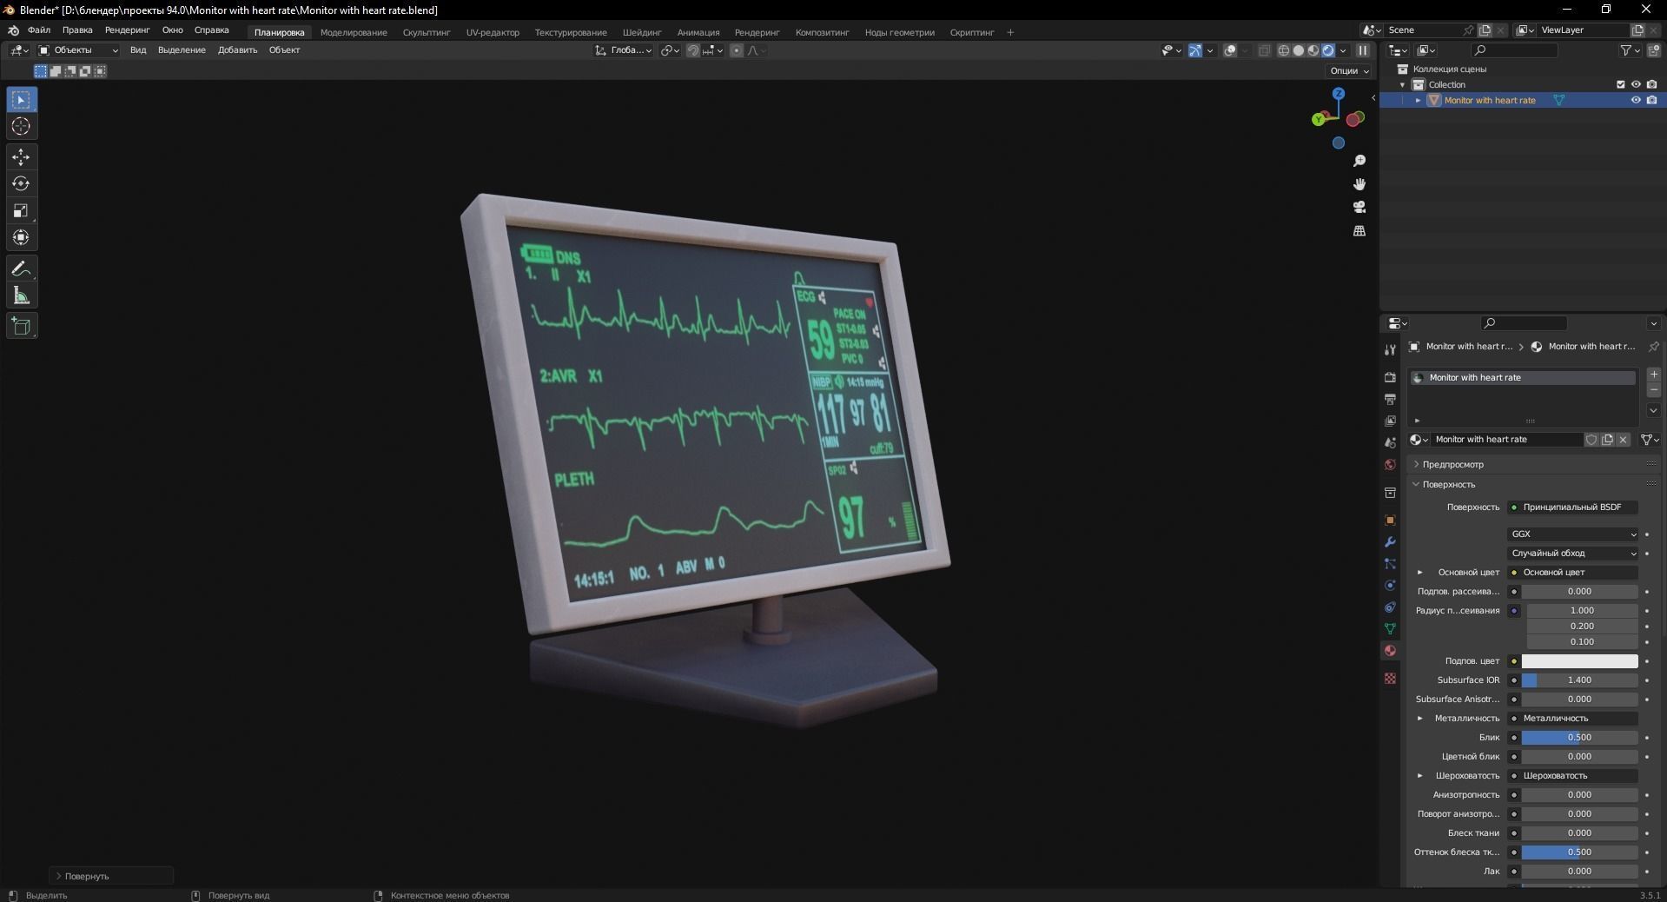Expand the Шероховатость row
This screenshot has width=1667, height=902.
tap(1420, 775)
